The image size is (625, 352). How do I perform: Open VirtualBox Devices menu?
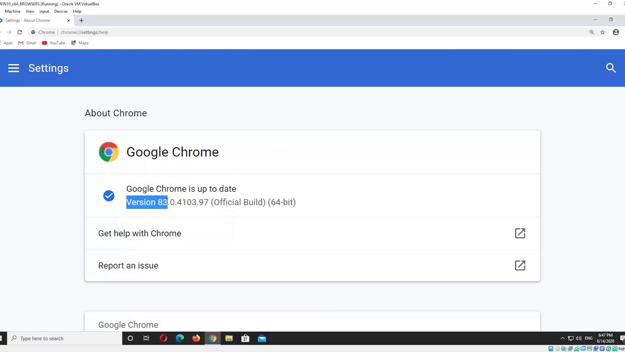pos(61,11)
